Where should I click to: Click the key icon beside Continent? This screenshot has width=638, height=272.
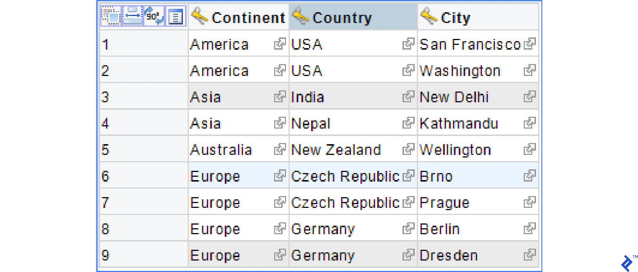[x=200, y=16]
